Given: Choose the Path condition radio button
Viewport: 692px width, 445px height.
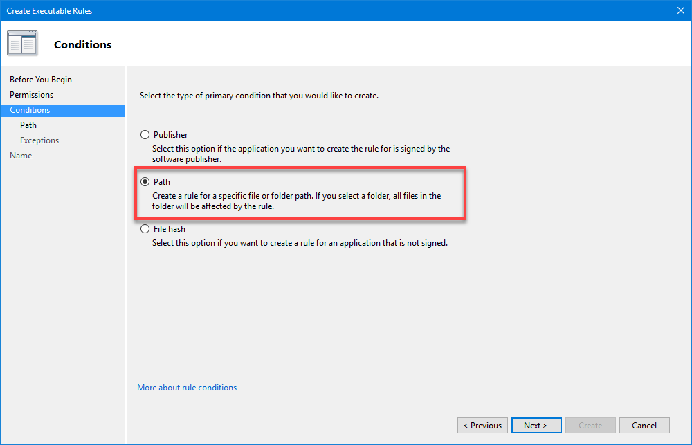Looking at the screenshot, I should click(145, 182).
